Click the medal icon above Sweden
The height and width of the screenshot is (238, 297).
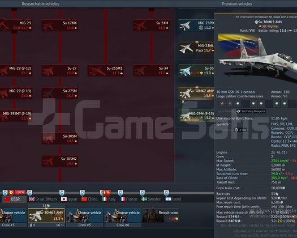[x=142, y=193]
